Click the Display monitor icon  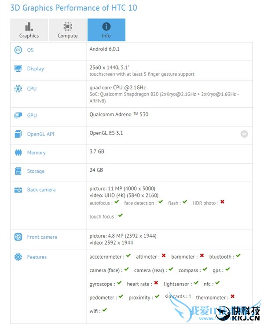coord(18,69)
